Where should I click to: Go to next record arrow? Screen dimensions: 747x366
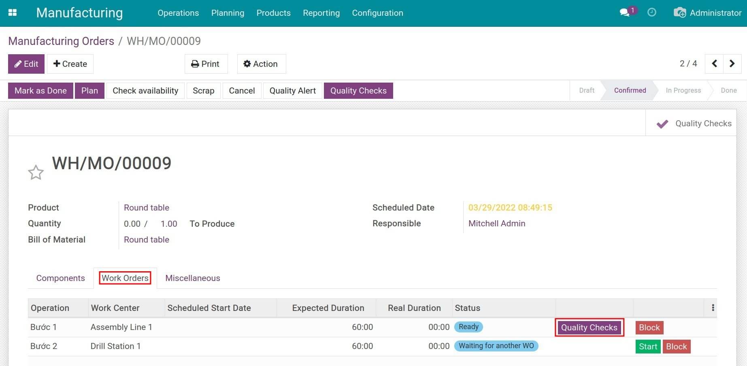732,64
